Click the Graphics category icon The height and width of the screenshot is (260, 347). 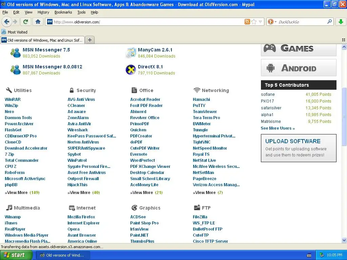[134, 208]
